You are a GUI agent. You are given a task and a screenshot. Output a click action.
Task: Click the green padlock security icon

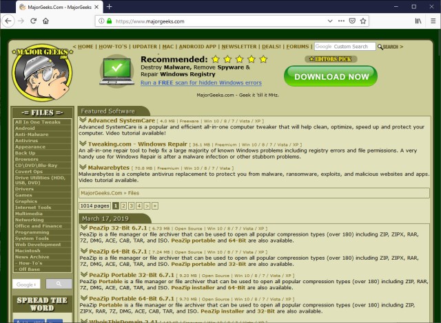point(109,21)
